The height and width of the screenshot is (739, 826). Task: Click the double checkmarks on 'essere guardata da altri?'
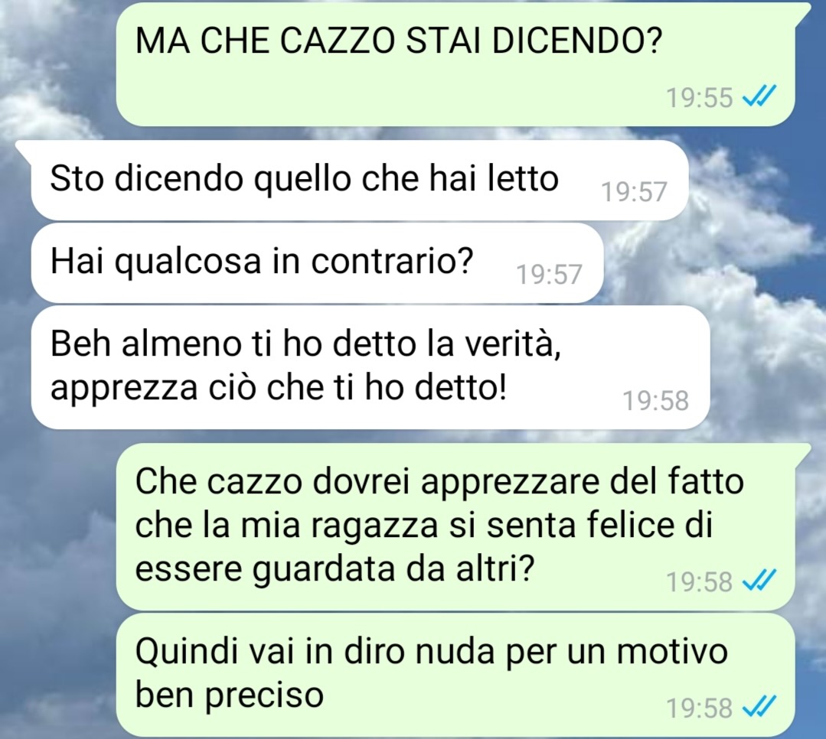coord(759,581)
